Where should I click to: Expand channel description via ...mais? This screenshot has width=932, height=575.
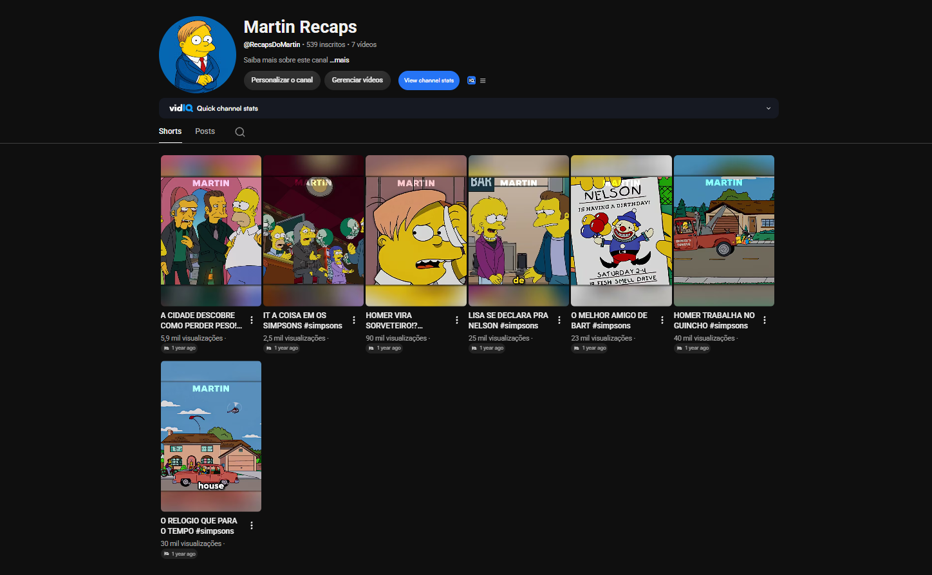[x=340, y=60]
